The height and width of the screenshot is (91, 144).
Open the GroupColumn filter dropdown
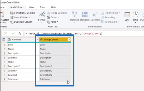(x=69, y=39)
